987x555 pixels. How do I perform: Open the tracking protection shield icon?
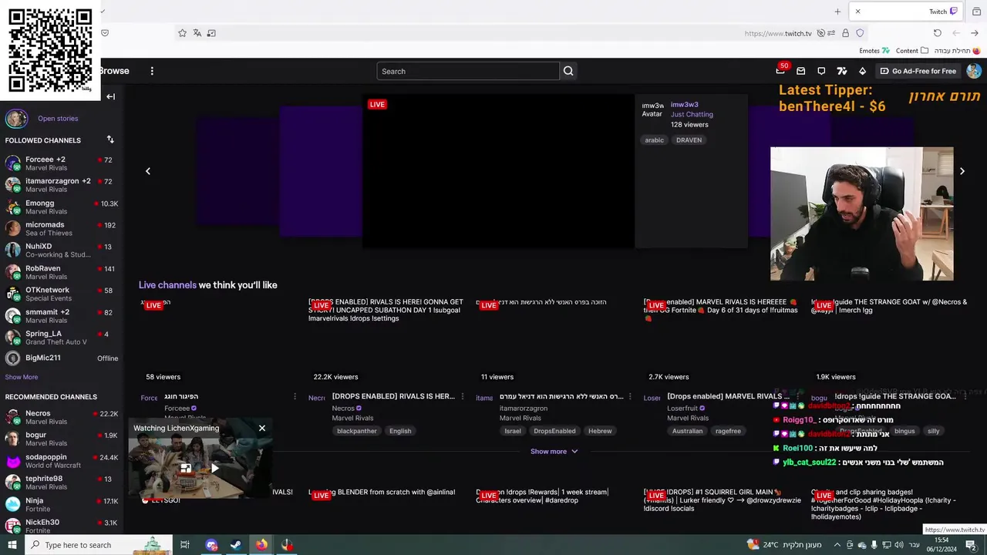pos(860,33)
